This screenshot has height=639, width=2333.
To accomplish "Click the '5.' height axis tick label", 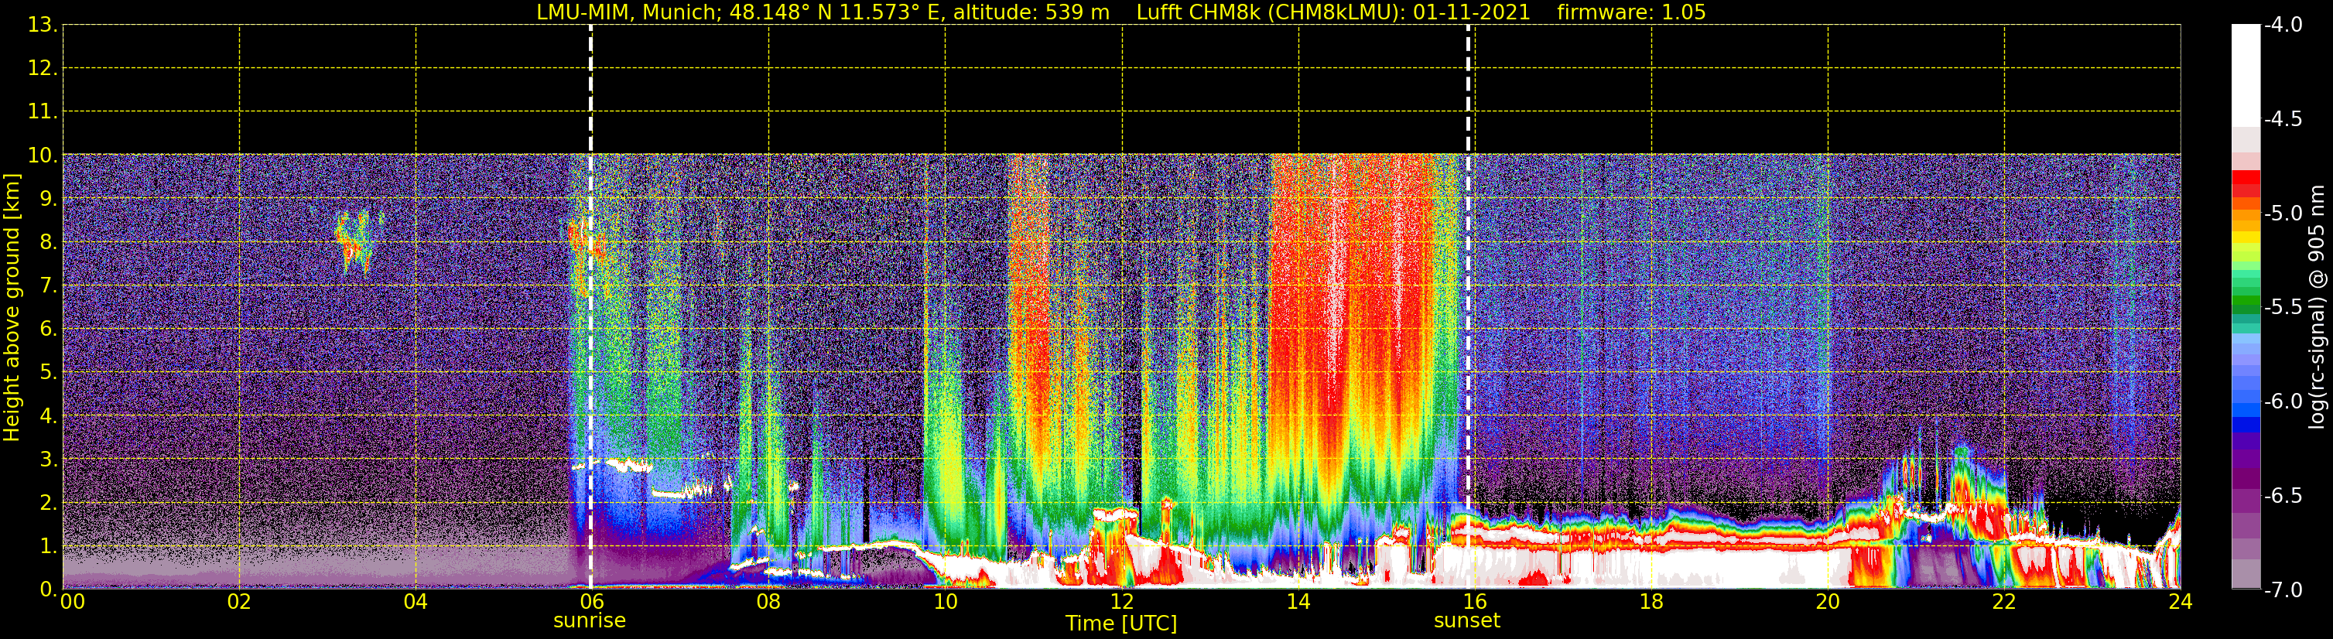I will (x=48, y=372).
